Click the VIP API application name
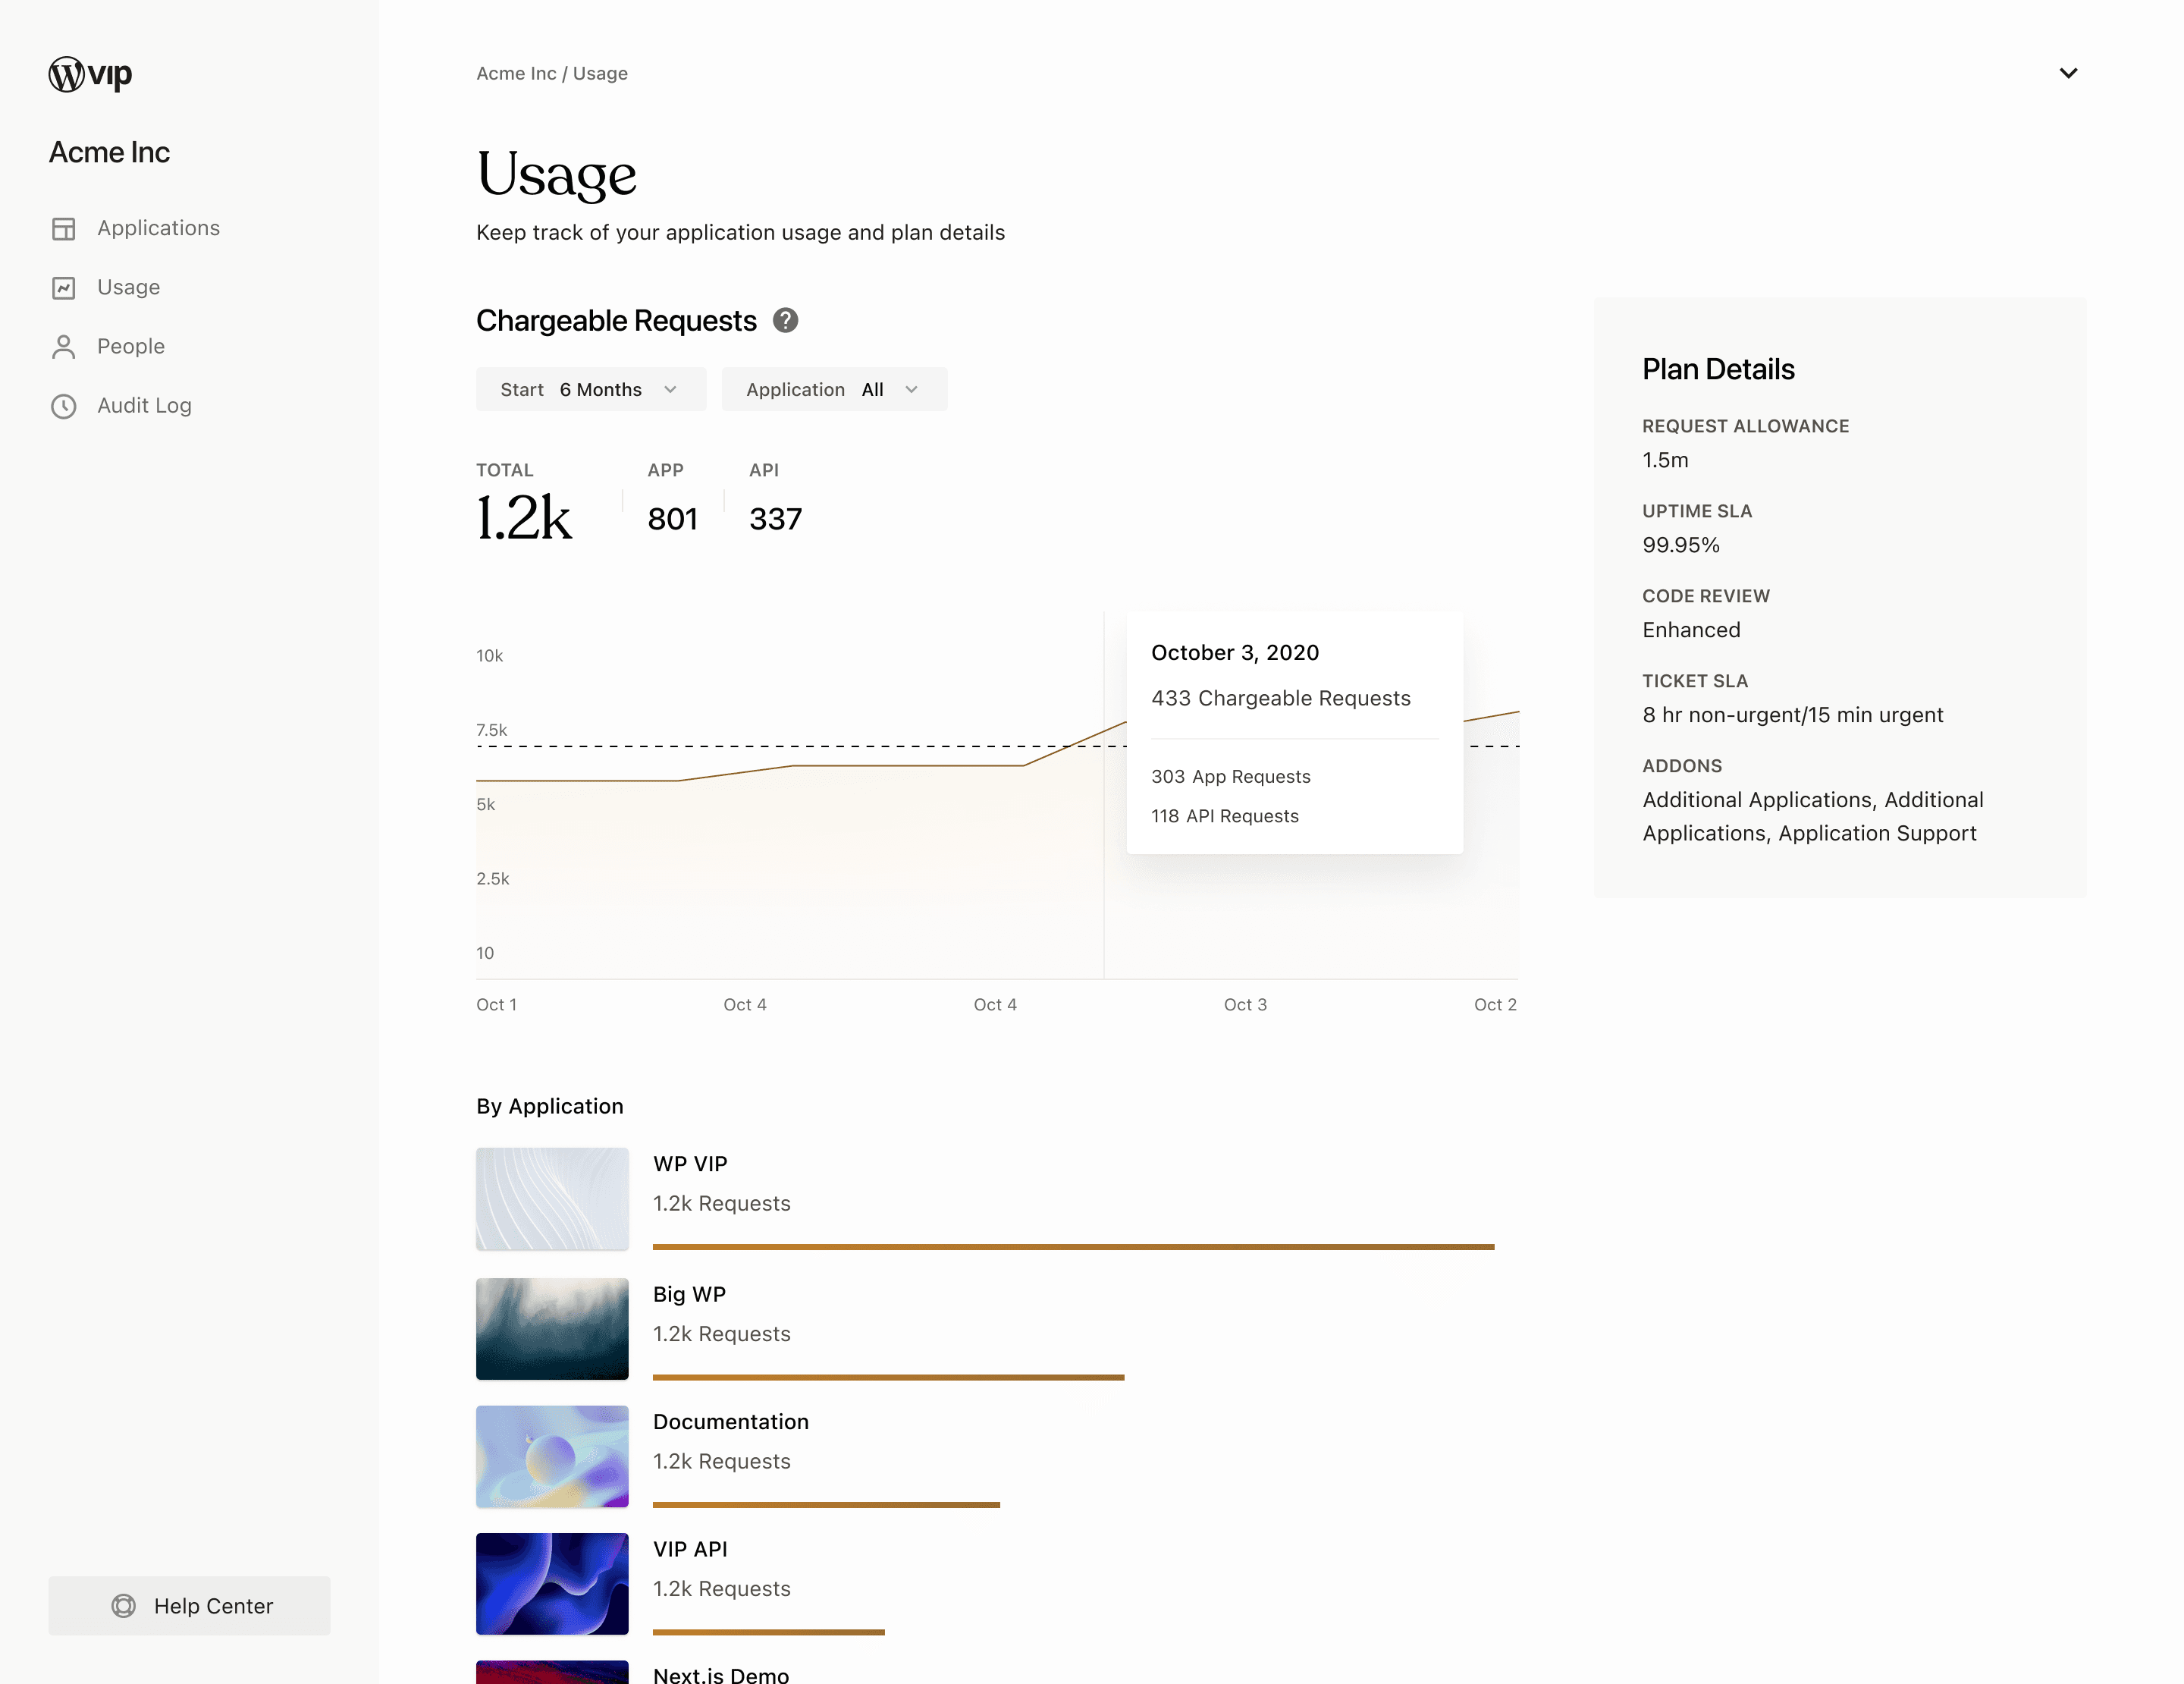Image resolution: width=2184 pixels, height=1684 pixels. click(690, 1549)
